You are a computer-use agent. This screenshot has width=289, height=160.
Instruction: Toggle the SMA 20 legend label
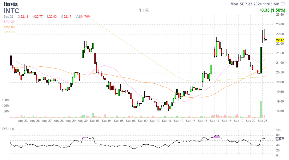[9, 22]
